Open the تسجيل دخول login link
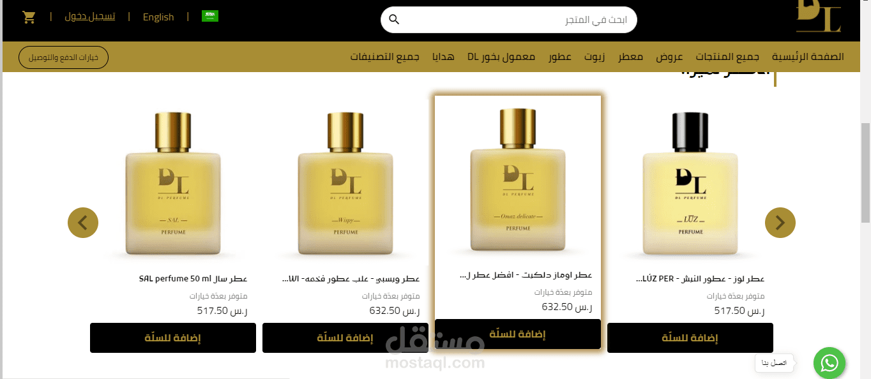871x379 pixels. click(x=90, y=17)
